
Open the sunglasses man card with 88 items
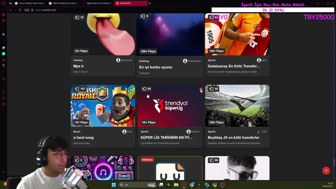[237, 168]
